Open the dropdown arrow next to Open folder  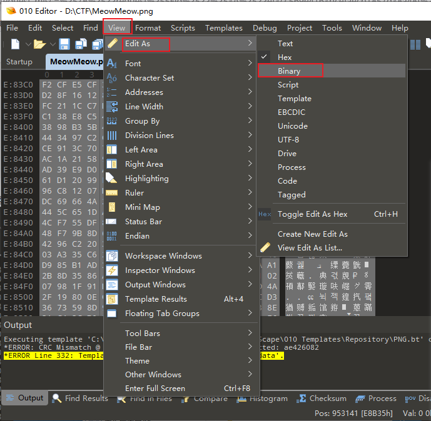53,44
